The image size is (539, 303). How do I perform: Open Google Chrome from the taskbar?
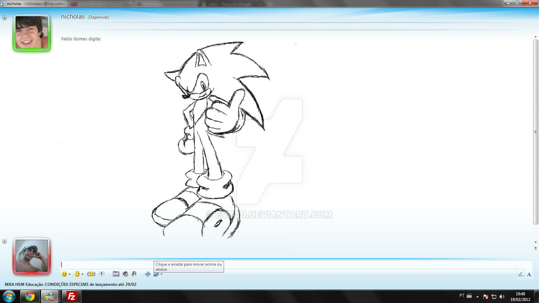(x=29, y=296)
